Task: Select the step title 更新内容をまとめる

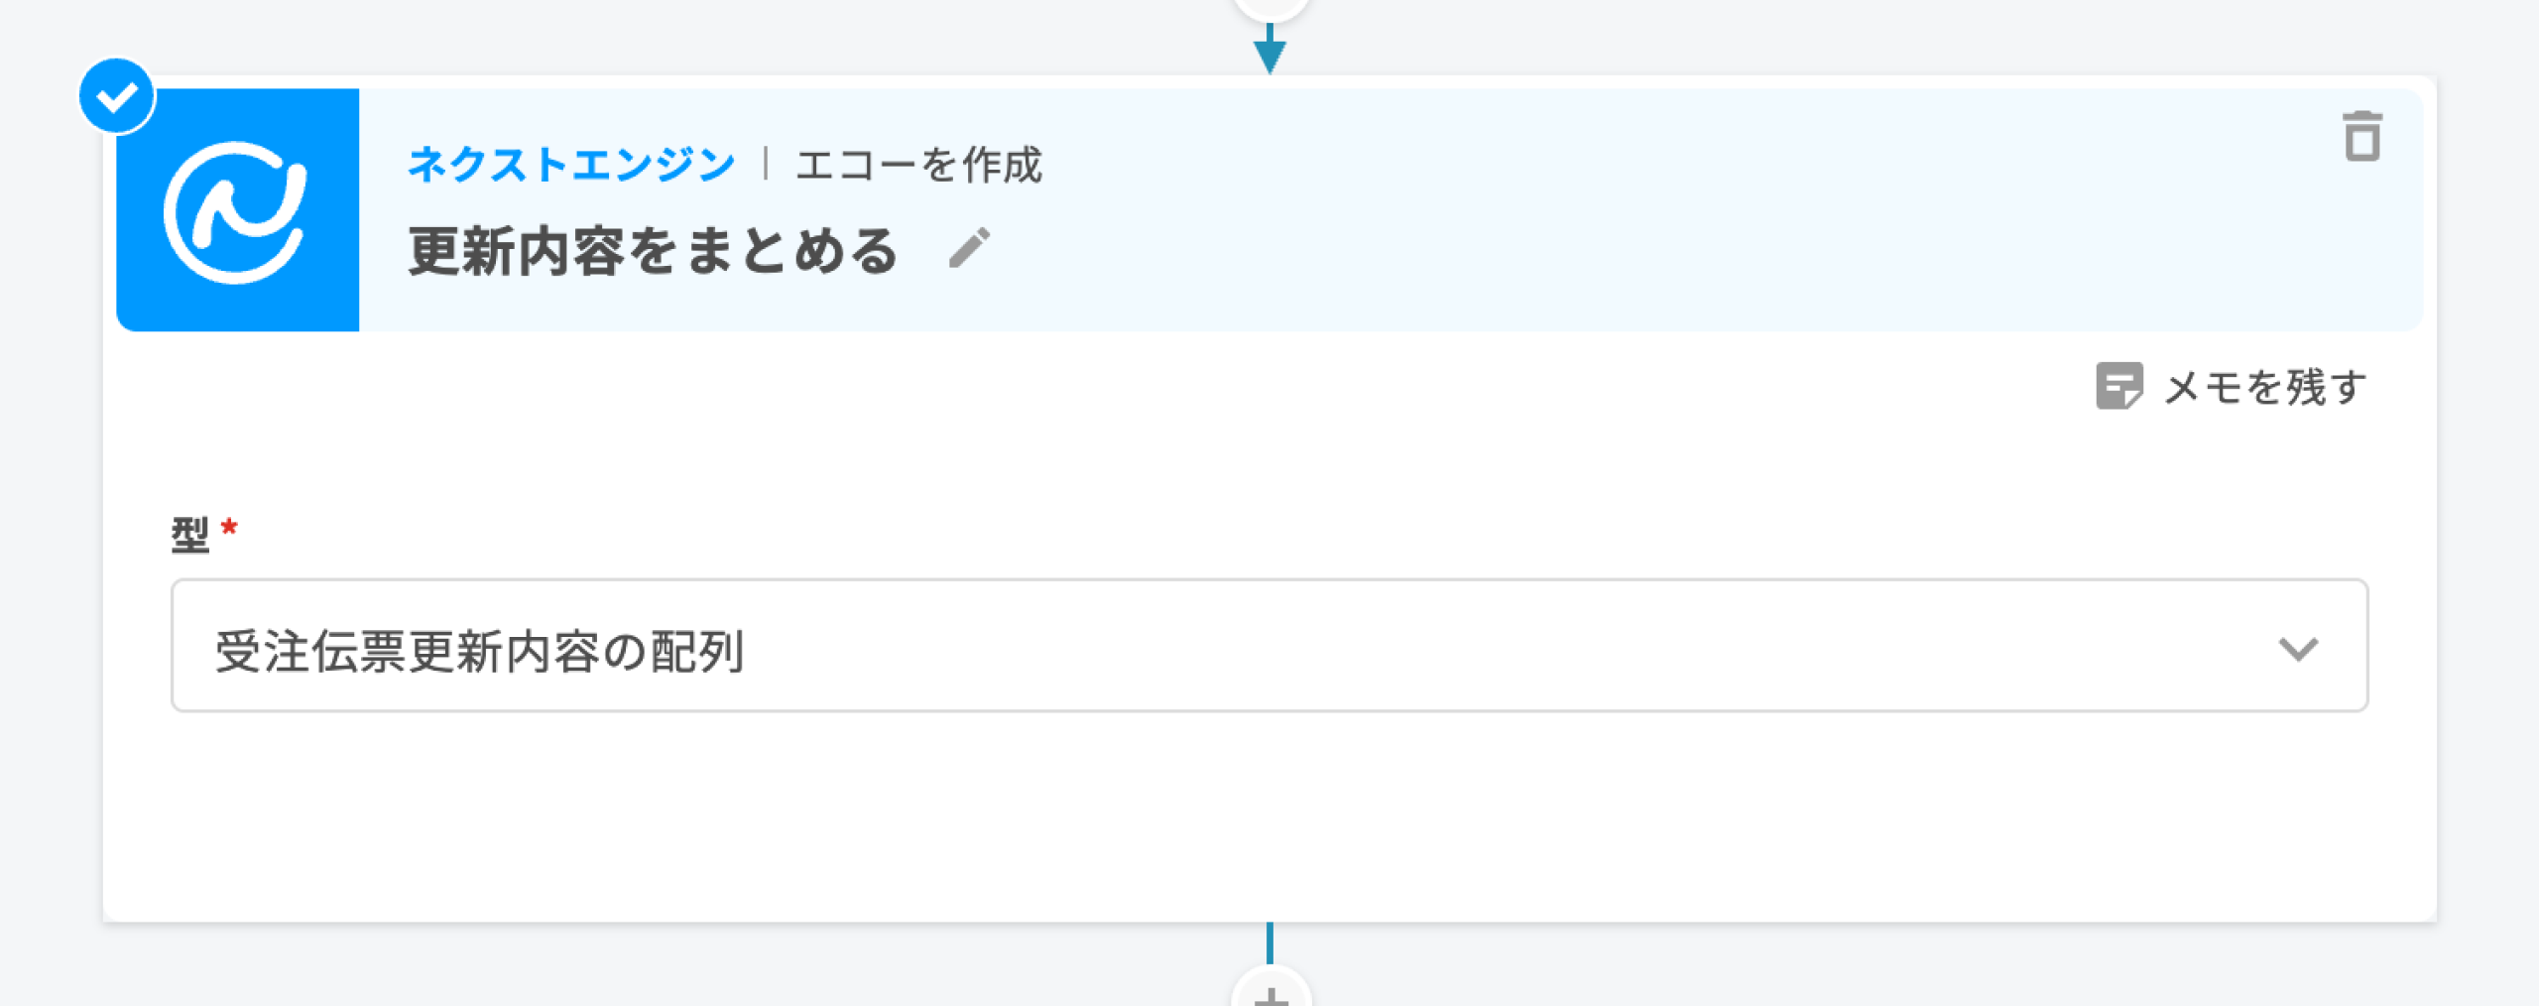Action: point(654,251)
